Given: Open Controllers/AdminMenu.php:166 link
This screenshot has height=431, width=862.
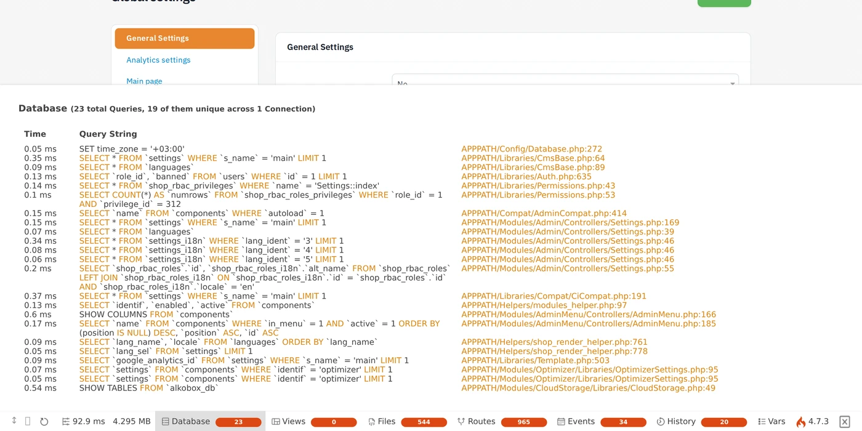Looking at the screenshot, I should tap(589, 315).
